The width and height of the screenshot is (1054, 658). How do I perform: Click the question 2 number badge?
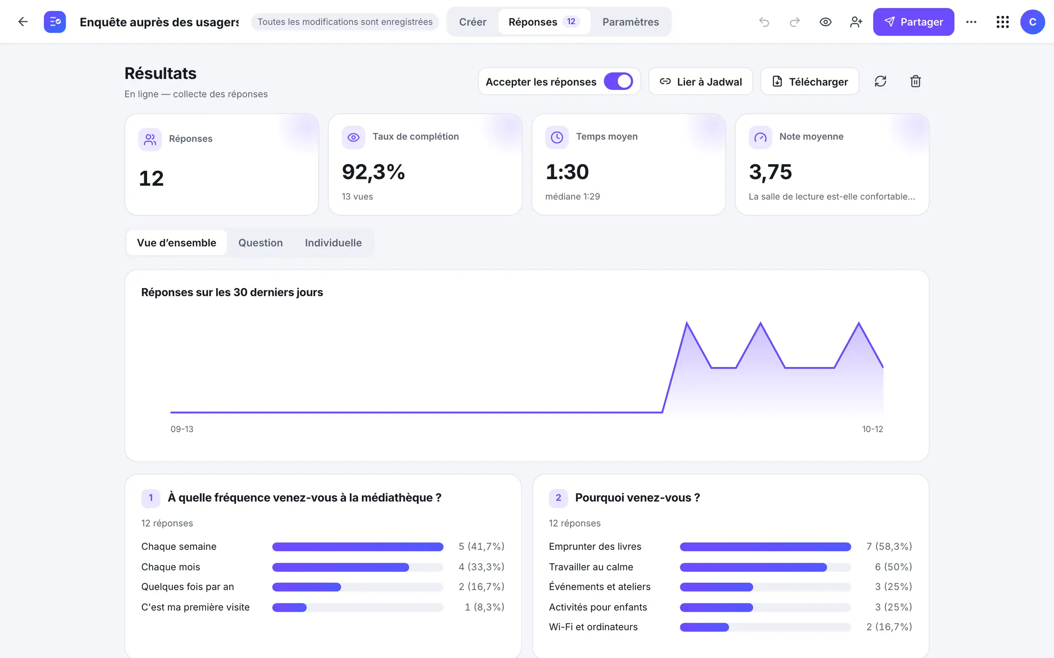[x=558, y=498]
